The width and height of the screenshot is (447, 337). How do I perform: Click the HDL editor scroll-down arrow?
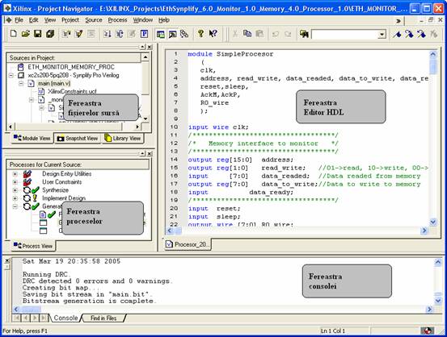[x=433, y=222]
